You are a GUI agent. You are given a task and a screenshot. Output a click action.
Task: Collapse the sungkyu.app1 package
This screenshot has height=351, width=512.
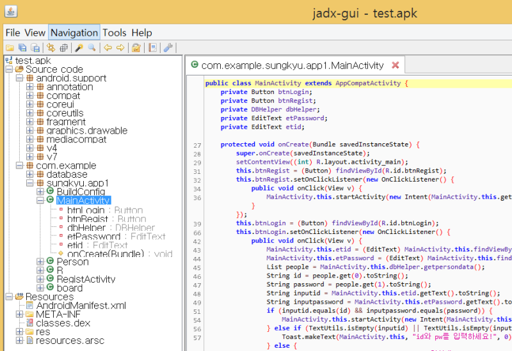[x=29, y=183]
